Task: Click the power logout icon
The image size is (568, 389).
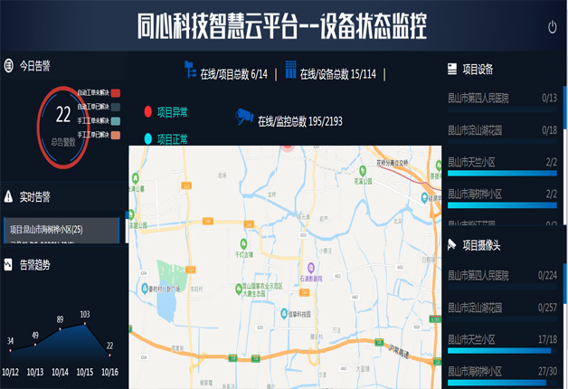Action: click(553, 27)
